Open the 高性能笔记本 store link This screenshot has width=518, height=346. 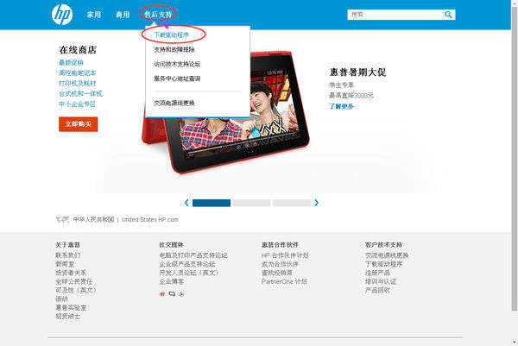click(x=78, y=72)
